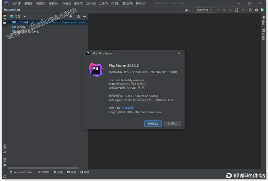Open the 当前文件 run configuration dropdown
The width and height of the screenshot is (268, 181).
pos(204,10)
